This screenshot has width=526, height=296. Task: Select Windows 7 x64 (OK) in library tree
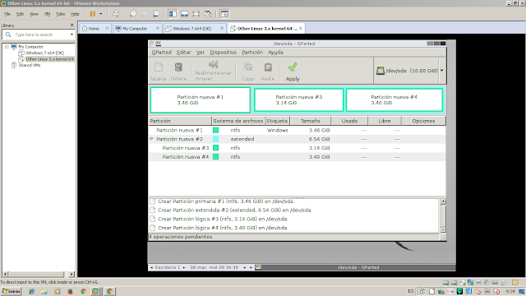tap(44, 53)
